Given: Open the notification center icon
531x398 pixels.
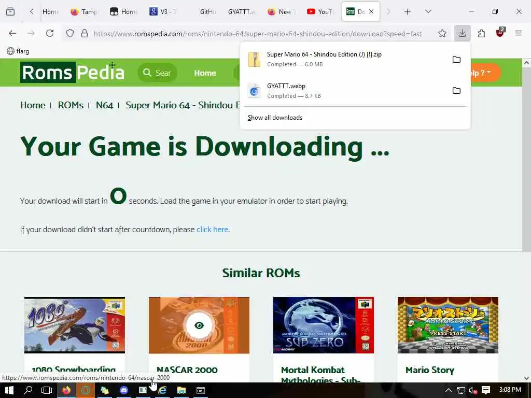Looking at the screenshot, I should pyautogui.click(x=486, y=390).
